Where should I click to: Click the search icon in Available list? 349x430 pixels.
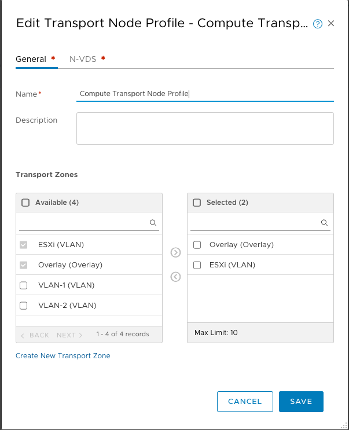(153, 222)
